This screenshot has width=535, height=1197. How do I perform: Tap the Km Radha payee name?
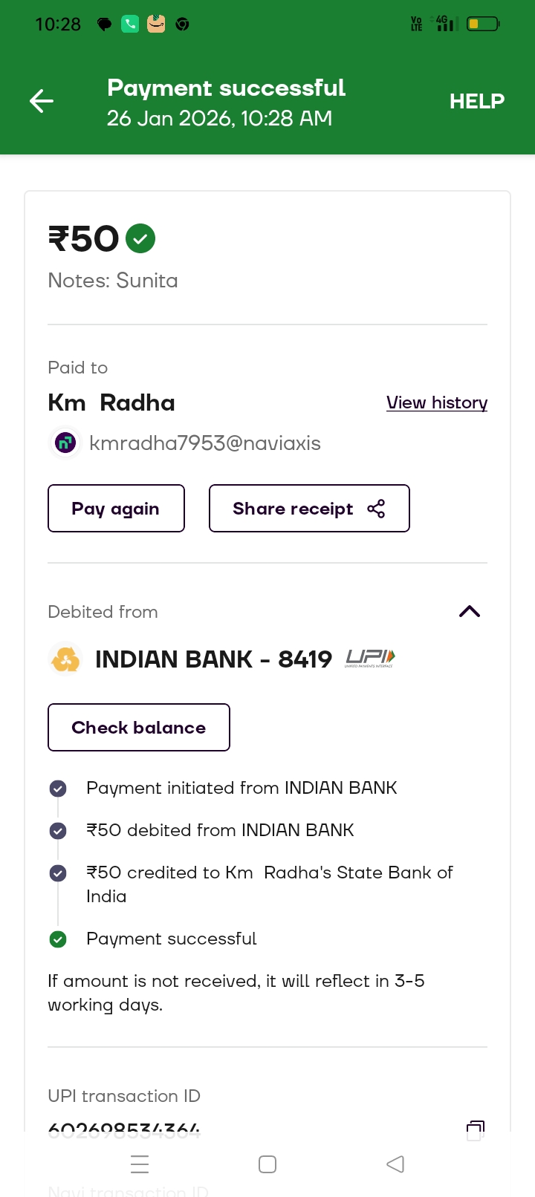(111, 402)
